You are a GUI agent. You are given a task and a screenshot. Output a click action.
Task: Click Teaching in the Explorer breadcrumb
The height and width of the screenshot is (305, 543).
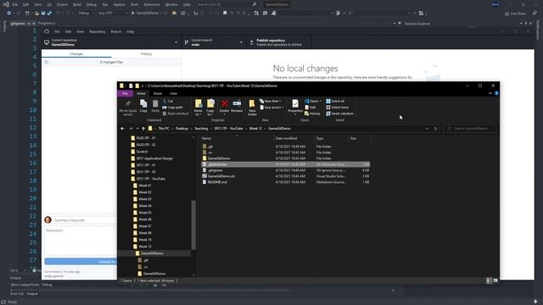coord(201,129)
